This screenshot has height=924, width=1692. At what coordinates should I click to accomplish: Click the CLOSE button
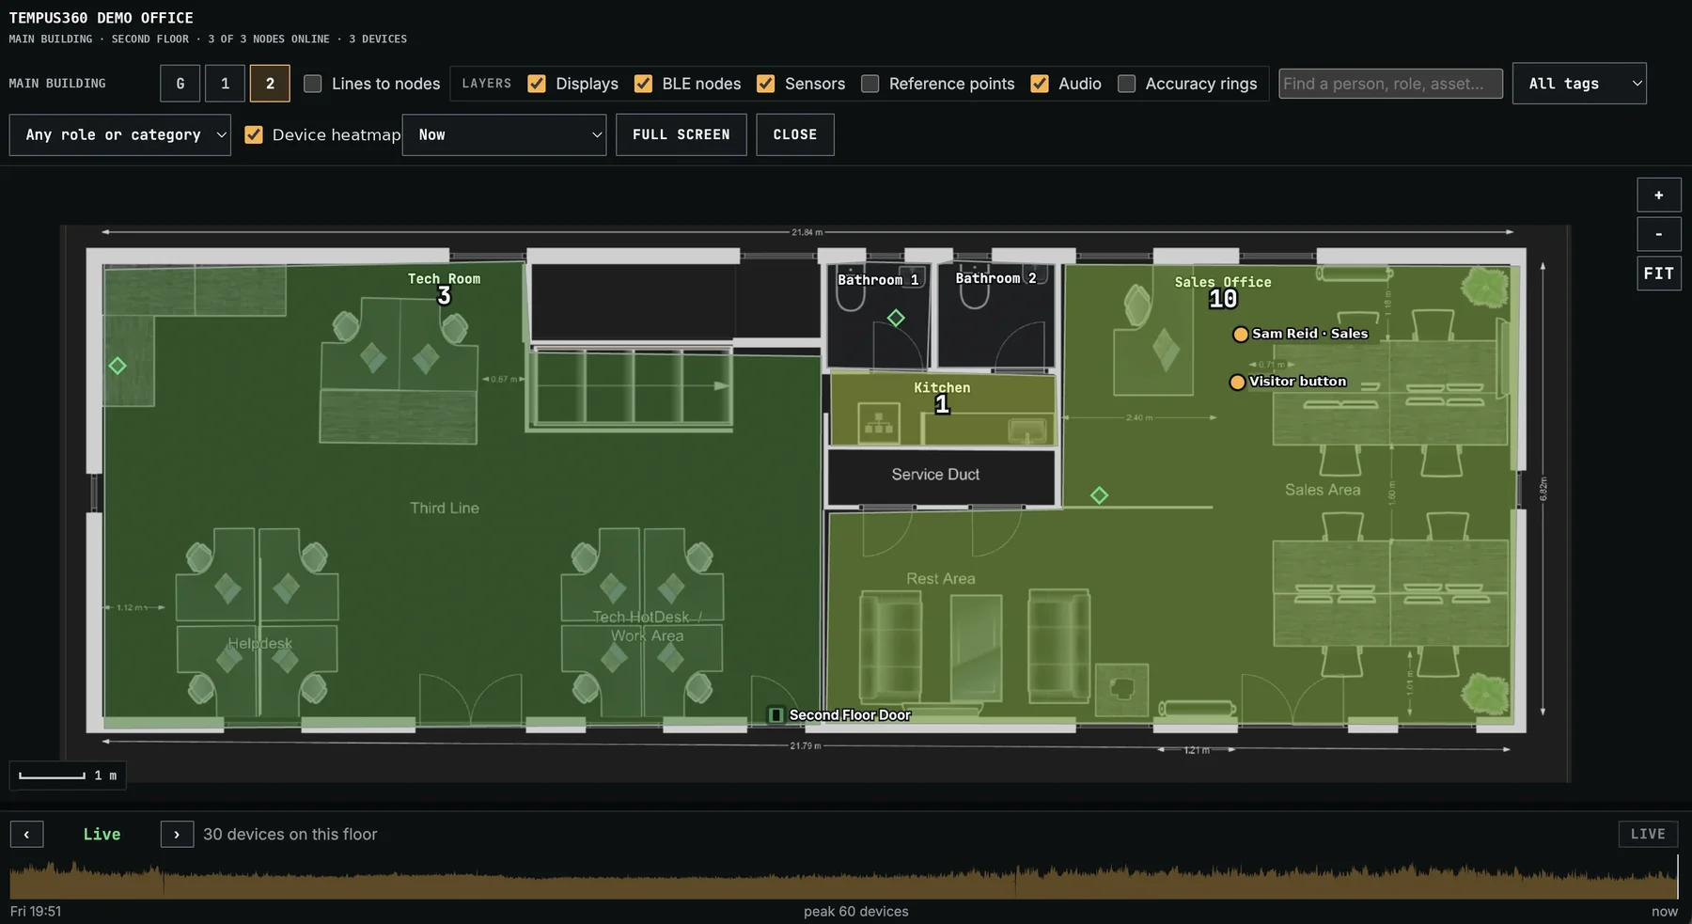coord(795,134)
